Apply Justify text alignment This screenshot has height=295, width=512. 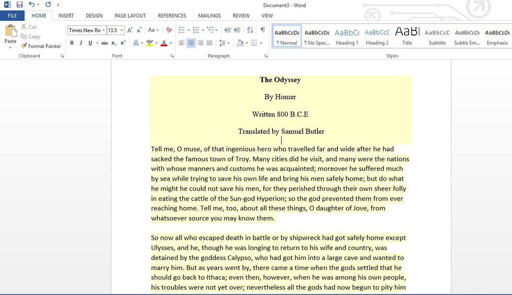(210, 43)
